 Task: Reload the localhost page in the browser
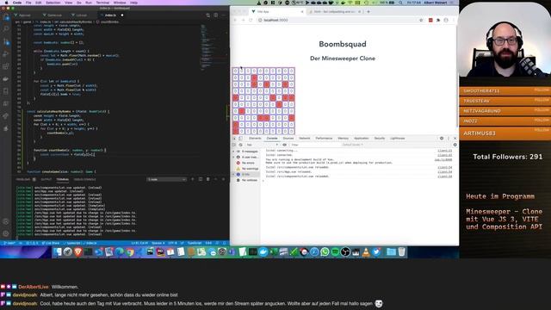(x=251, y=20)
